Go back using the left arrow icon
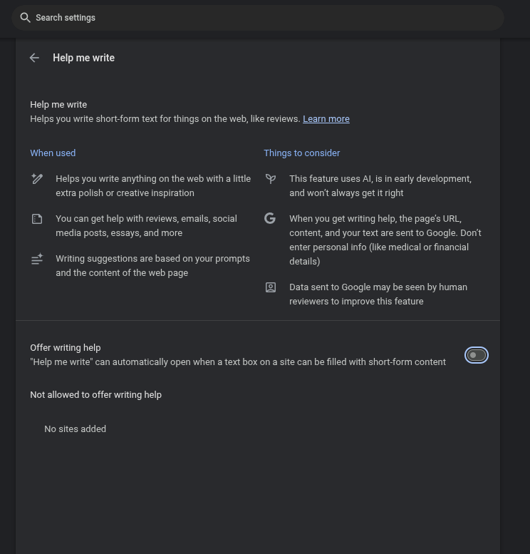530x554 pixels. tap(34, 58)
